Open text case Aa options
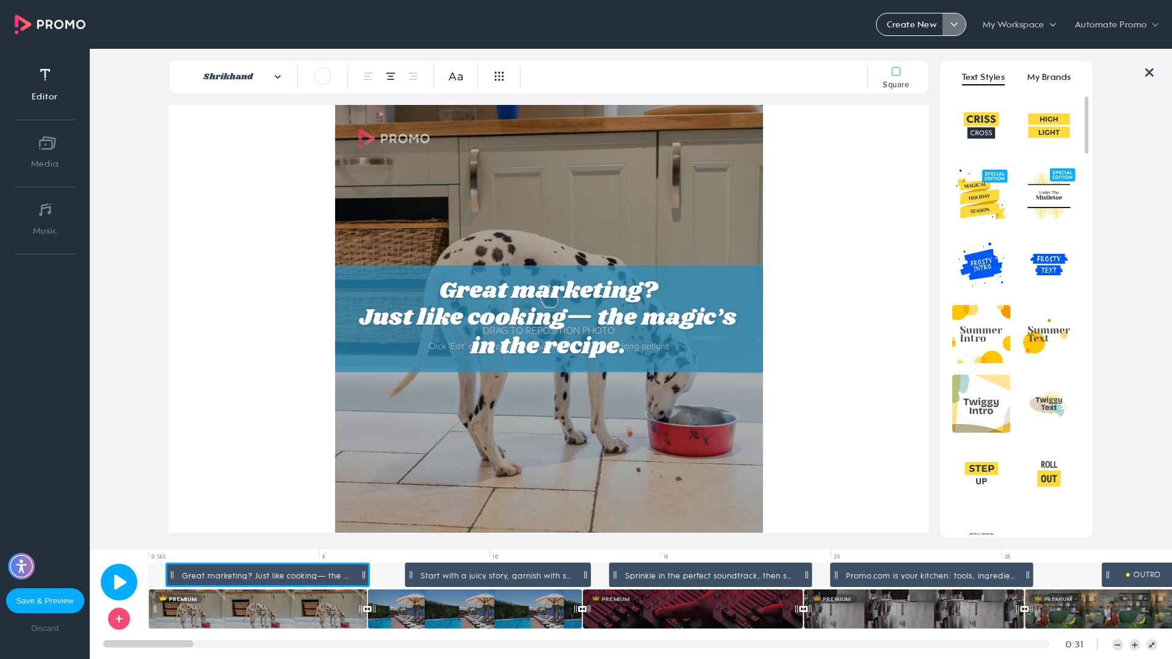This screenshot has height=659, width=1172. click(456, 76)
